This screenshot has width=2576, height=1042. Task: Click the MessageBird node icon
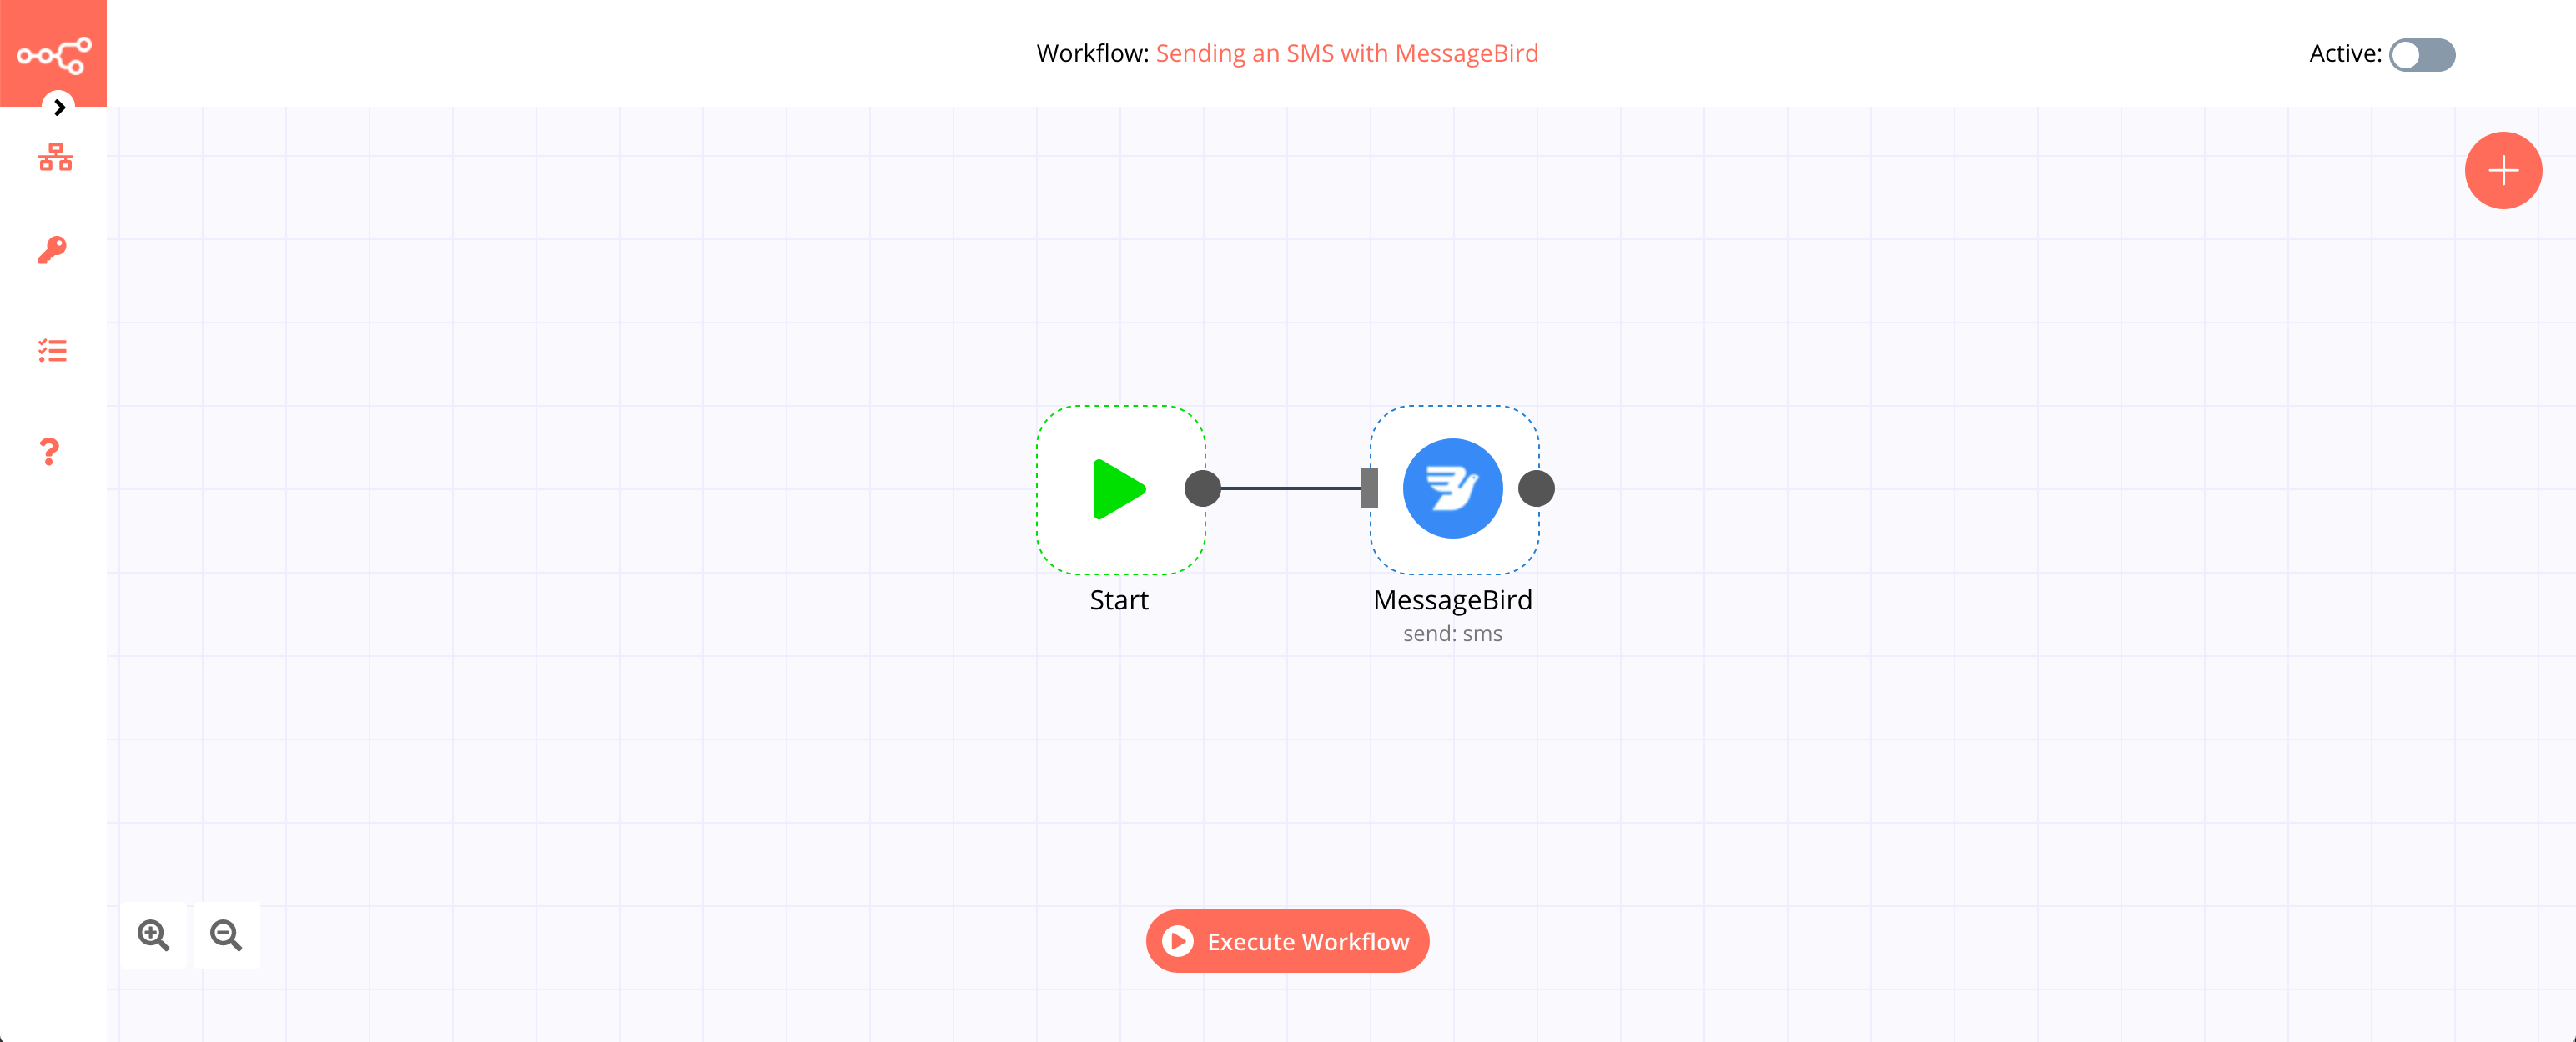(1452, 488)
